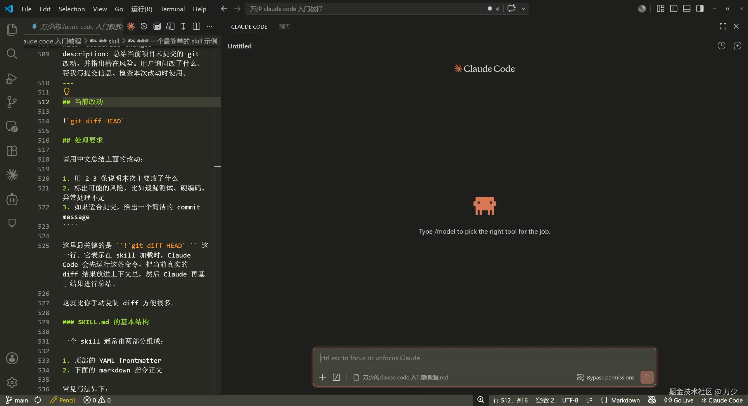Toggle the attached file chip in Claude input
Screen dimensions: 748x406
(401, 377)
